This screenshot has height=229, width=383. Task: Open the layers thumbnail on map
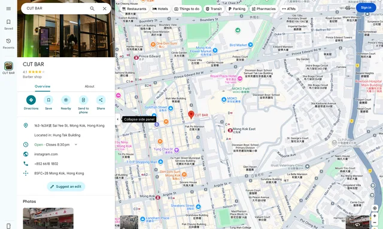coord(129,222)
